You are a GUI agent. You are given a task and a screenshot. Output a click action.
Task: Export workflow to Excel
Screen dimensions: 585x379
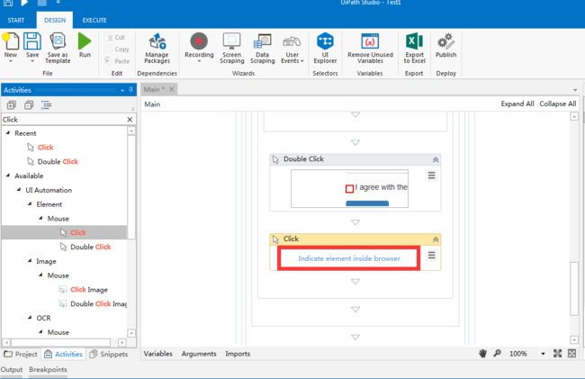coord(414,48)
